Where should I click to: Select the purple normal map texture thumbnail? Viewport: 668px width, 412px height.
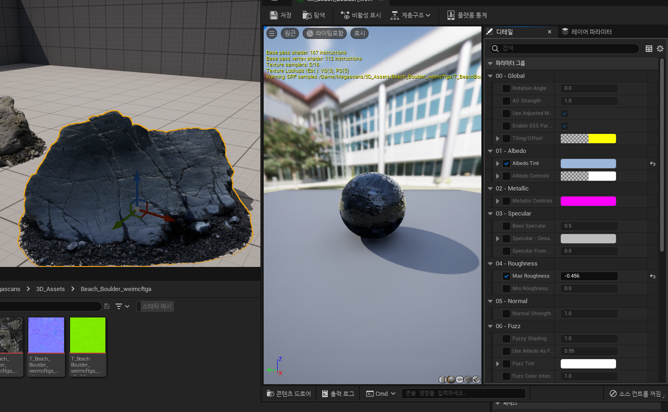[46, 335]
